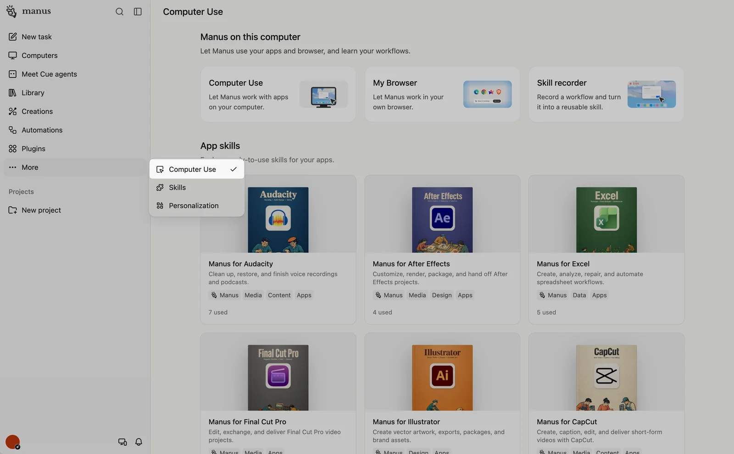
Task: Open the Library section
Action: coord(75,93)
